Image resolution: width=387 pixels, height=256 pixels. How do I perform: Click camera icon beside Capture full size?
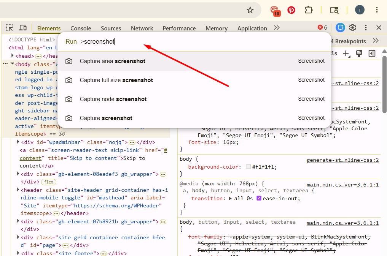pos(69,80)
